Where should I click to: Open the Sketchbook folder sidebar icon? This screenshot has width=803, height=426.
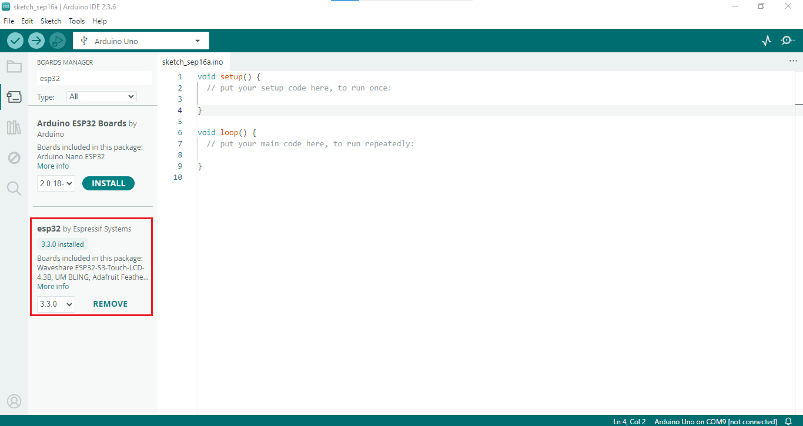[14, 66]
